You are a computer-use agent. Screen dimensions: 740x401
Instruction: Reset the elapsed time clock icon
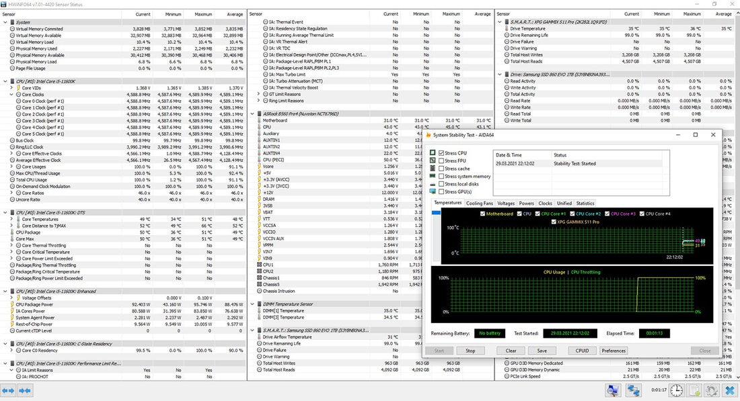click(677, 390)
